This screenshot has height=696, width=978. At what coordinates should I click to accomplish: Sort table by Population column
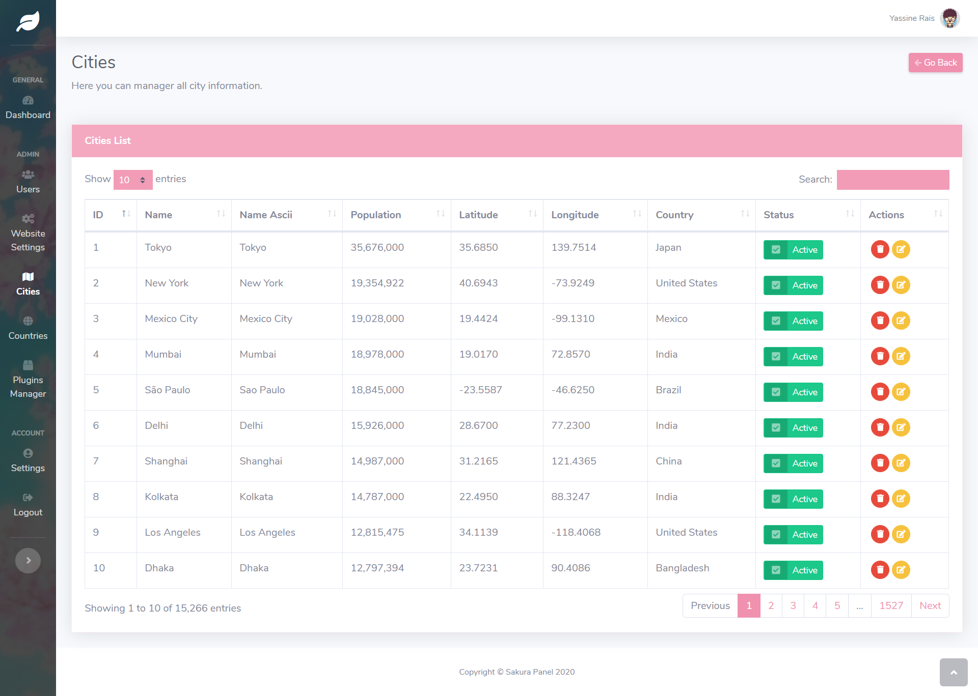[396, 215]
